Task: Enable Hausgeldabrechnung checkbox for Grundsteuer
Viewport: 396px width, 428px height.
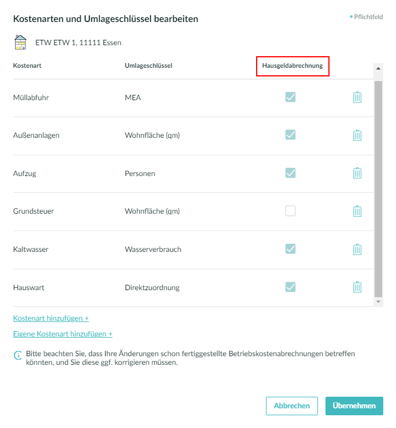Action: tap(290, 211)
